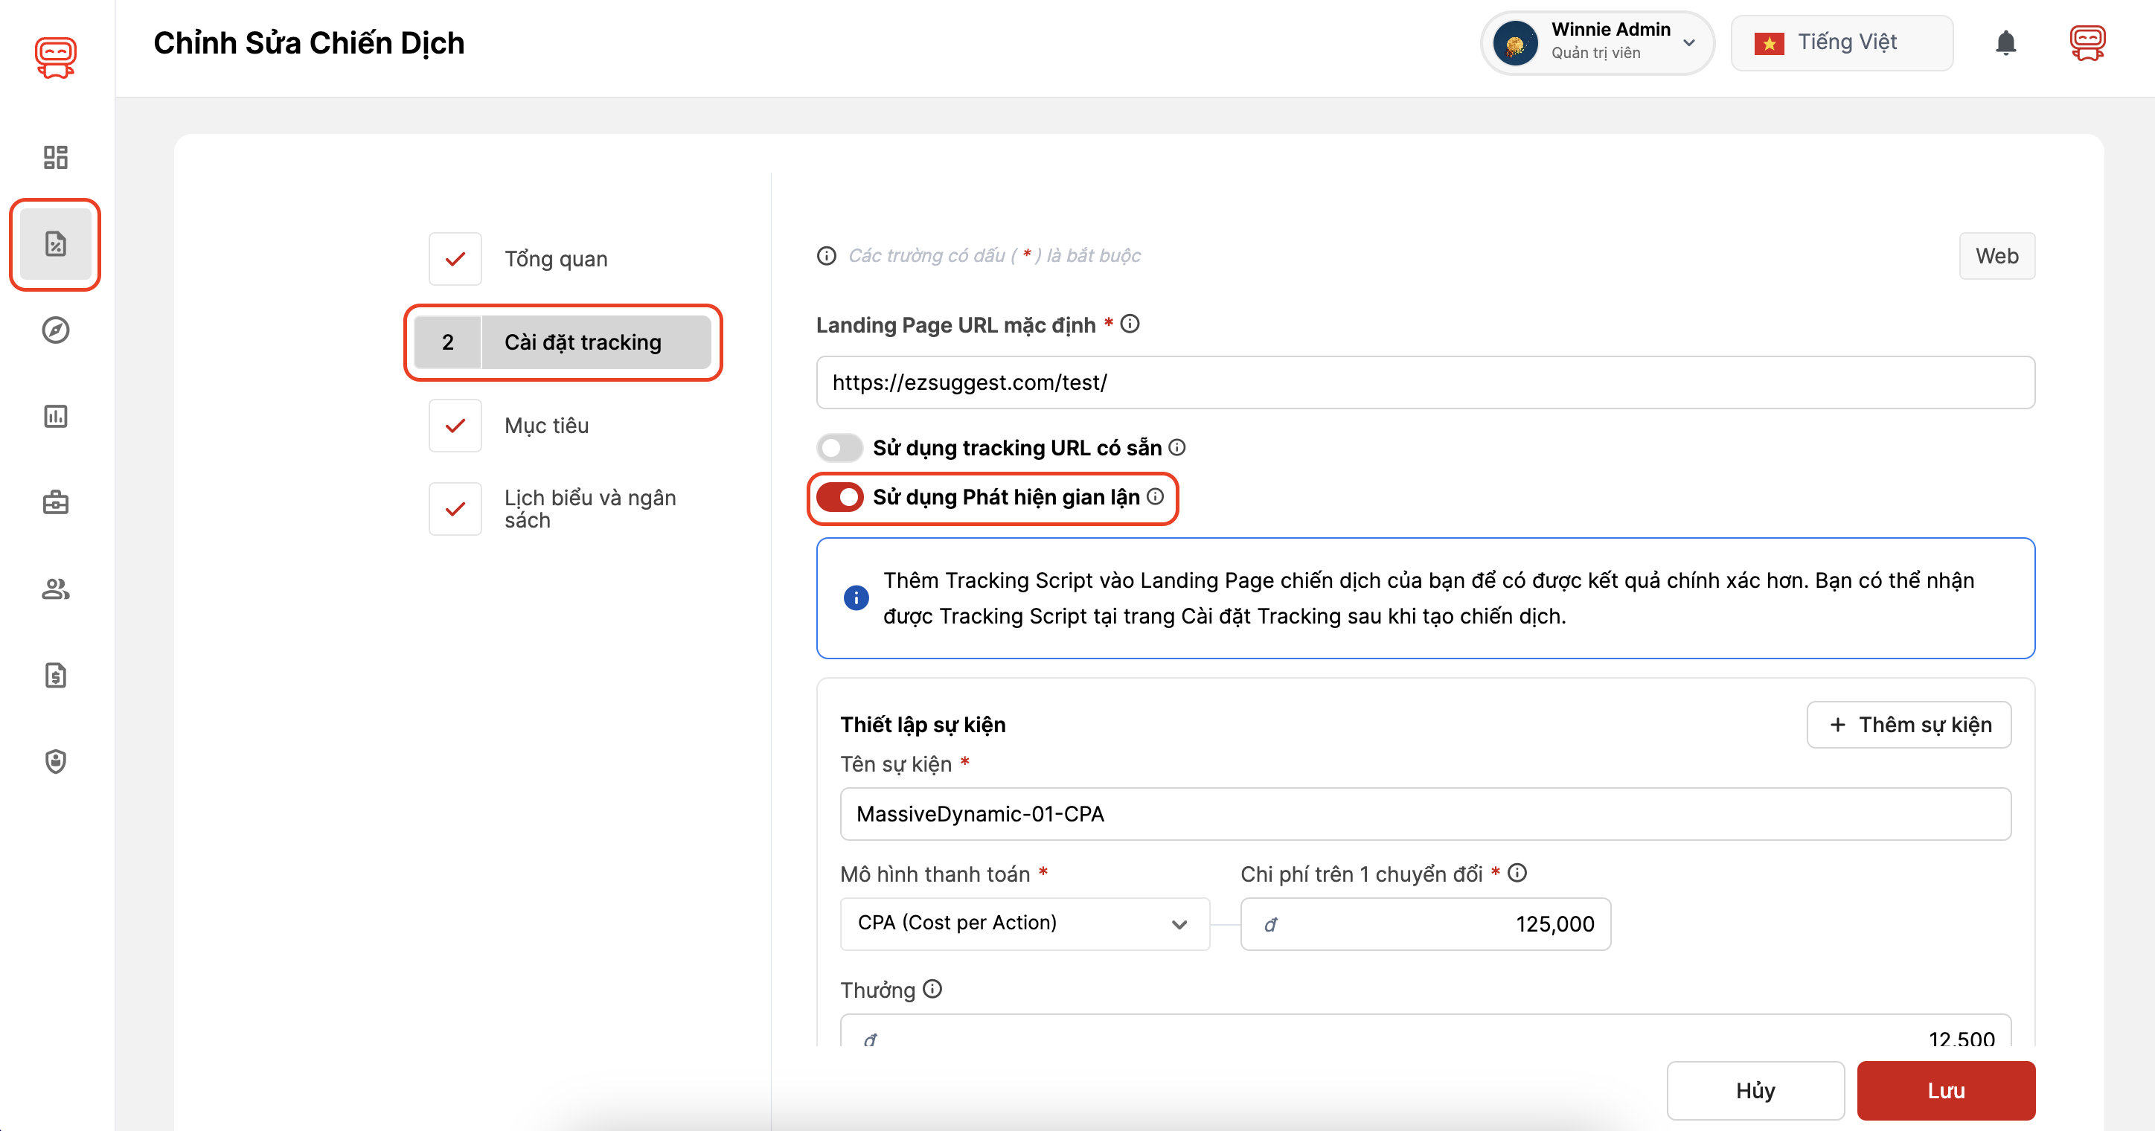Viewport: 2155px width, 1131px height.
Task: Click the Lưu save button
Action: point(1945,1090)
